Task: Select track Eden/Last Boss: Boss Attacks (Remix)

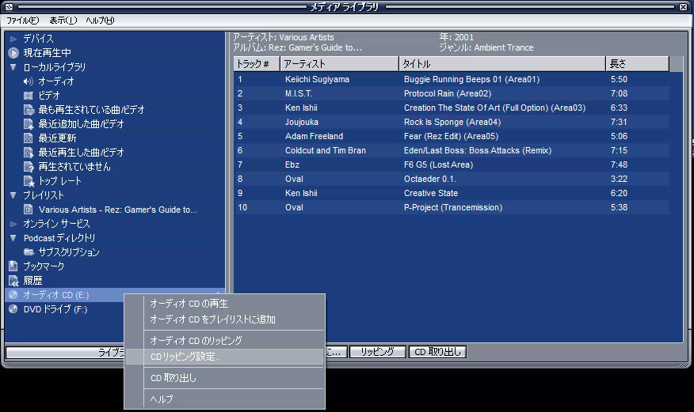Action: point(478,150)
